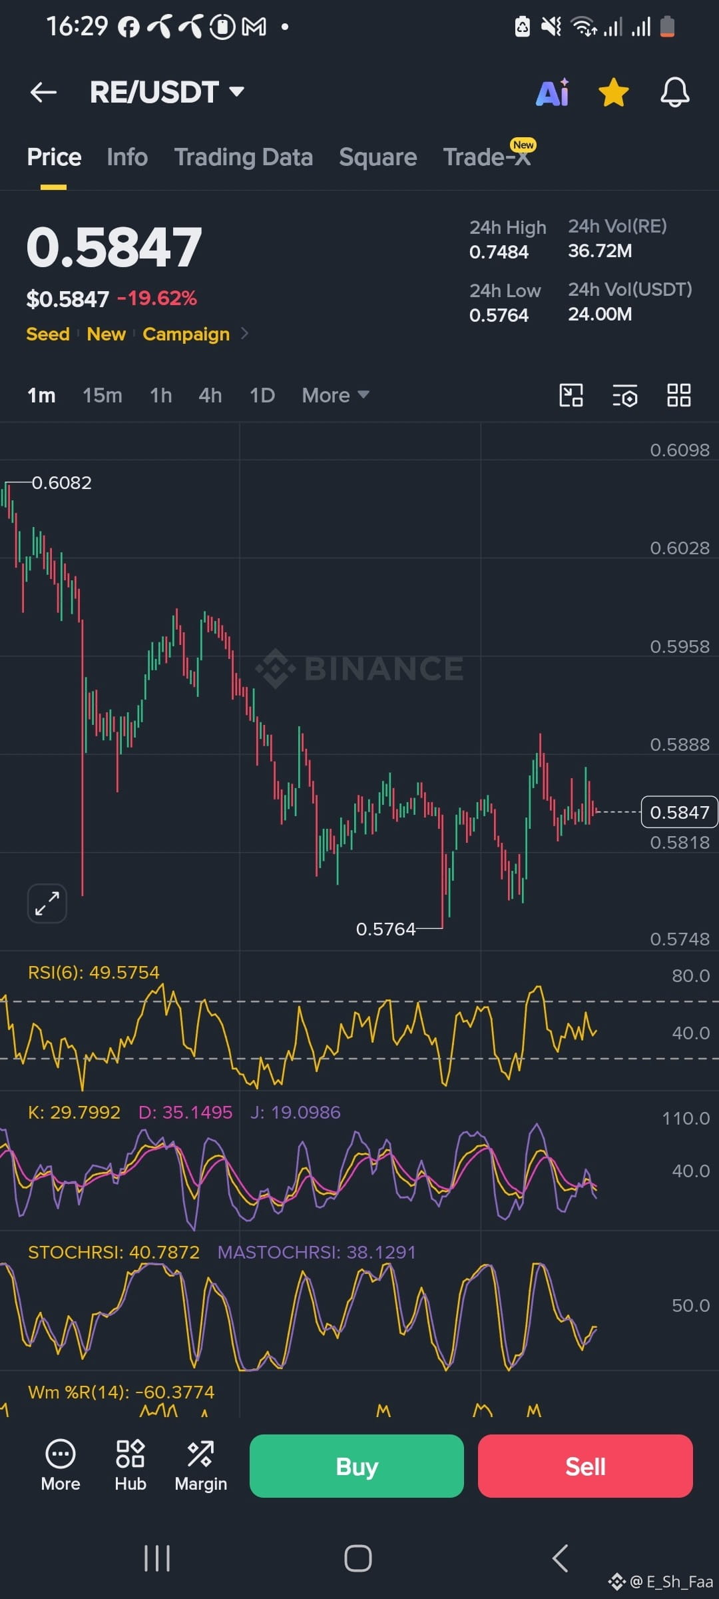Select the 15m timeframe

[x=103, y=395]
